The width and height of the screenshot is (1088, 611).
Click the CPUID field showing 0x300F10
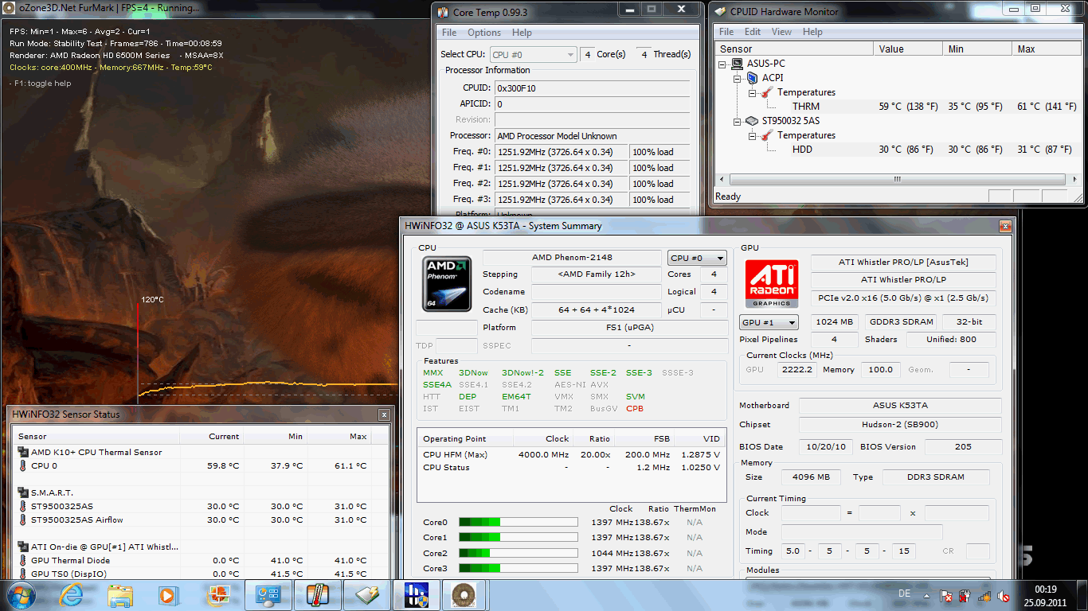(x=592, y=88)
